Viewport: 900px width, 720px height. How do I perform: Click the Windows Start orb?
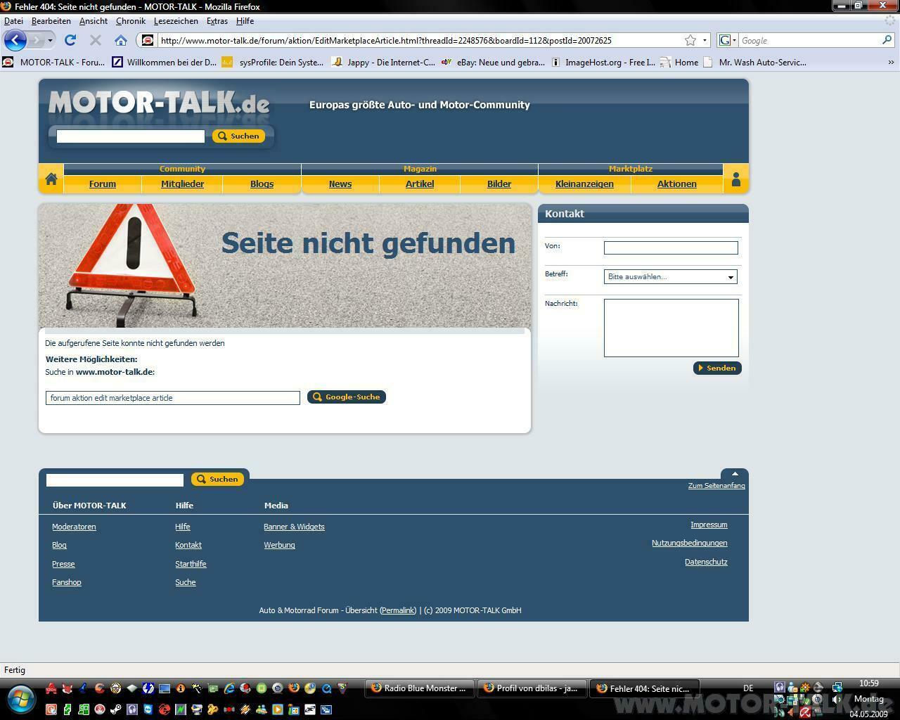pyautogui.click(x=20, y=700)
